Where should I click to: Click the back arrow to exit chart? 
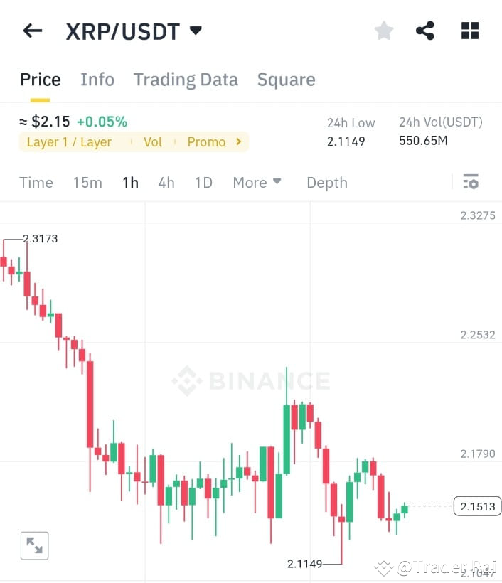tap(32, 30)
